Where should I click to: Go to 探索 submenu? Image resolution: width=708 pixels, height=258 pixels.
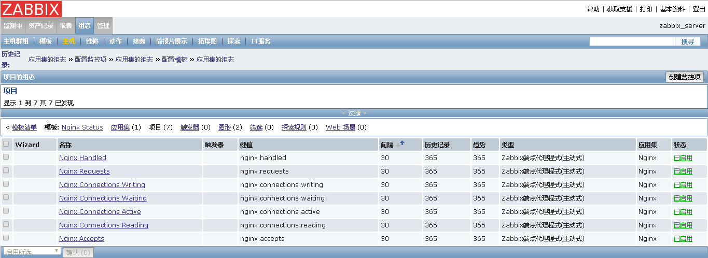point(234,41)
